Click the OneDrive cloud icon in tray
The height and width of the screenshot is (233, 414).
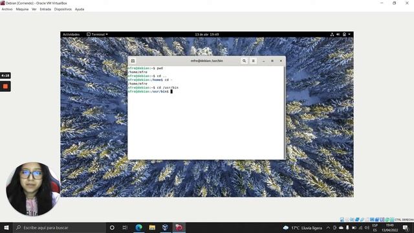tap(341, 228)
